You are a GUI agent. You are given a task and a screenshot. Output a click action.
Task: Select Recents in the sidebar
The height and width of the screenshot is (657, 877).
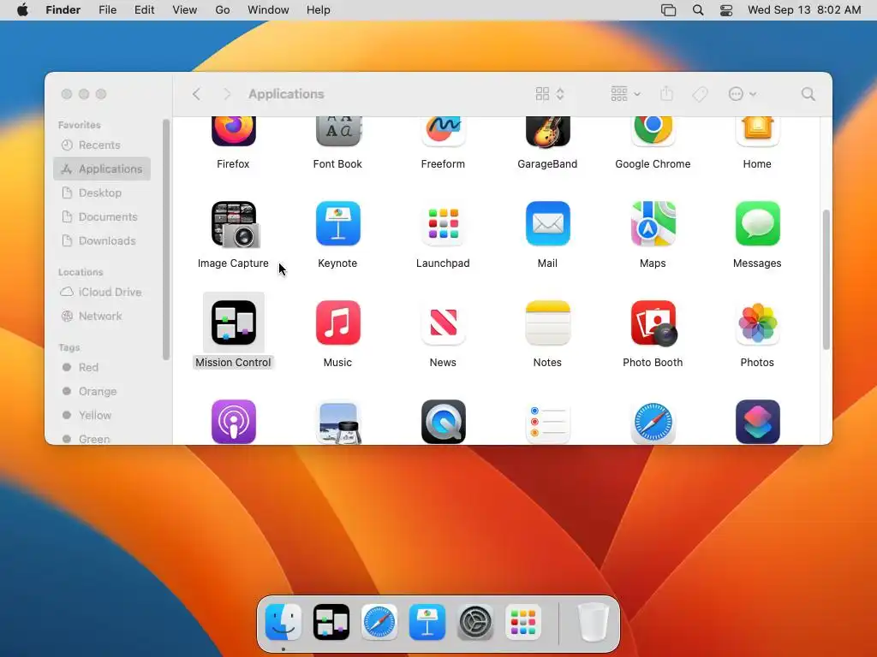pyautogui.click(x=102, y=145)
